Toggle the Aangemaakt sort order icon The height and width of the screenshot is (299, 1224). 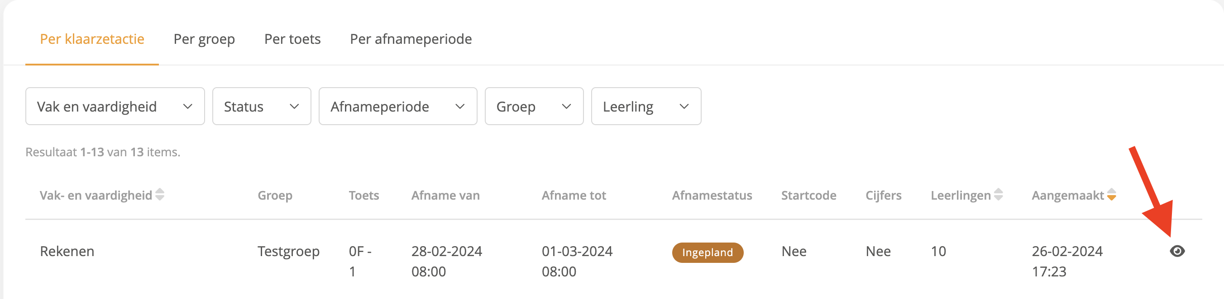coord(1111,195)
